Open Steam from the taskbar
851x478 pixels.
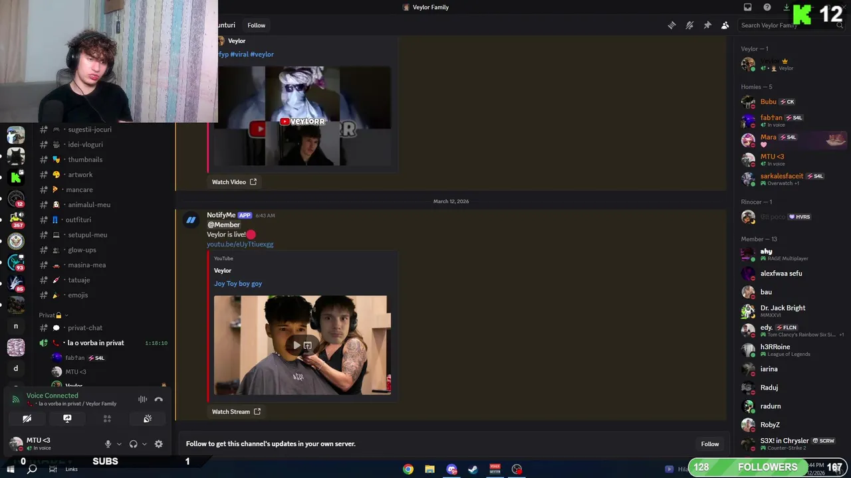473,469
